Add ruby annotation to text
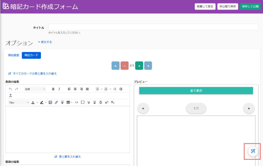 coord(62,102)
